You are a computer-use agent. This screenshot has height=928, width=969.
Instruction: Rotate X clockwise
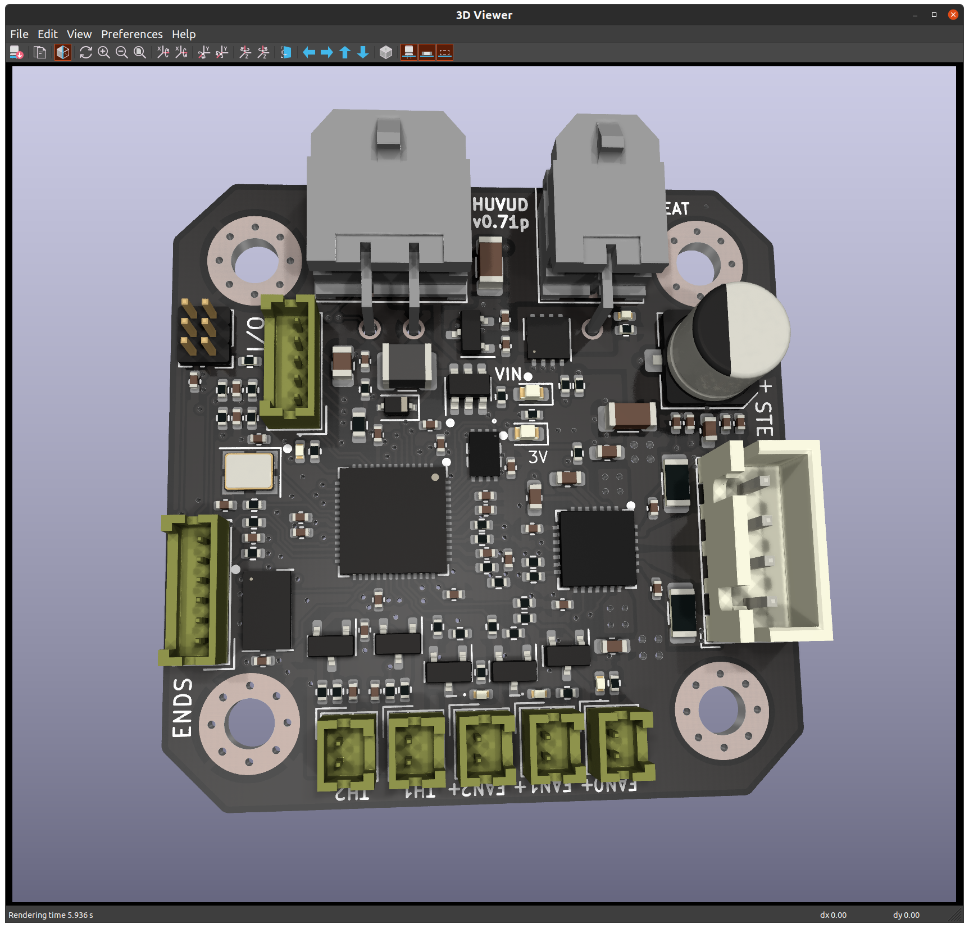coord(163,53)
